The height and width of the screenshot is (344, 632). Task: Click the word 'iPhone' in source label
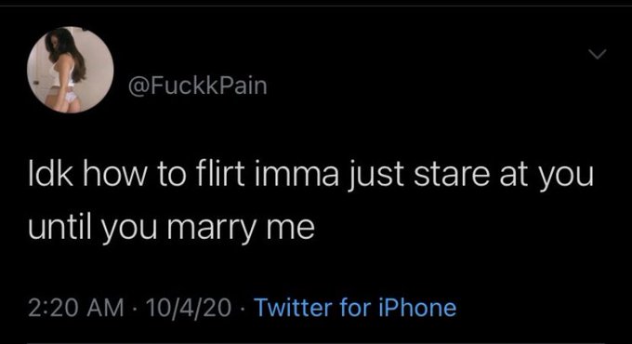point(417,308)
